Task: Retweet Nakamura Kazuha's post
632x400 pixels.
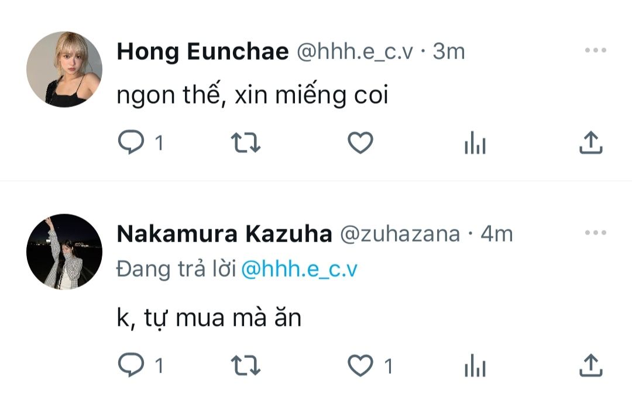Action: (245, 365)
